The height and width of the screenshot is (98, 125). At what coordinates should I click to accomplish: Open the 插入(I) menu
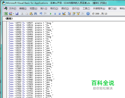point(44,8)
